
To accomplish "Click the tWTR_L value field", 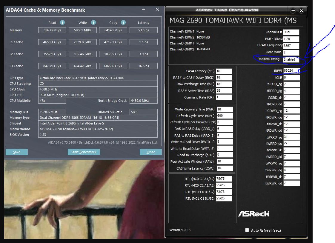I will click(225, 142).
